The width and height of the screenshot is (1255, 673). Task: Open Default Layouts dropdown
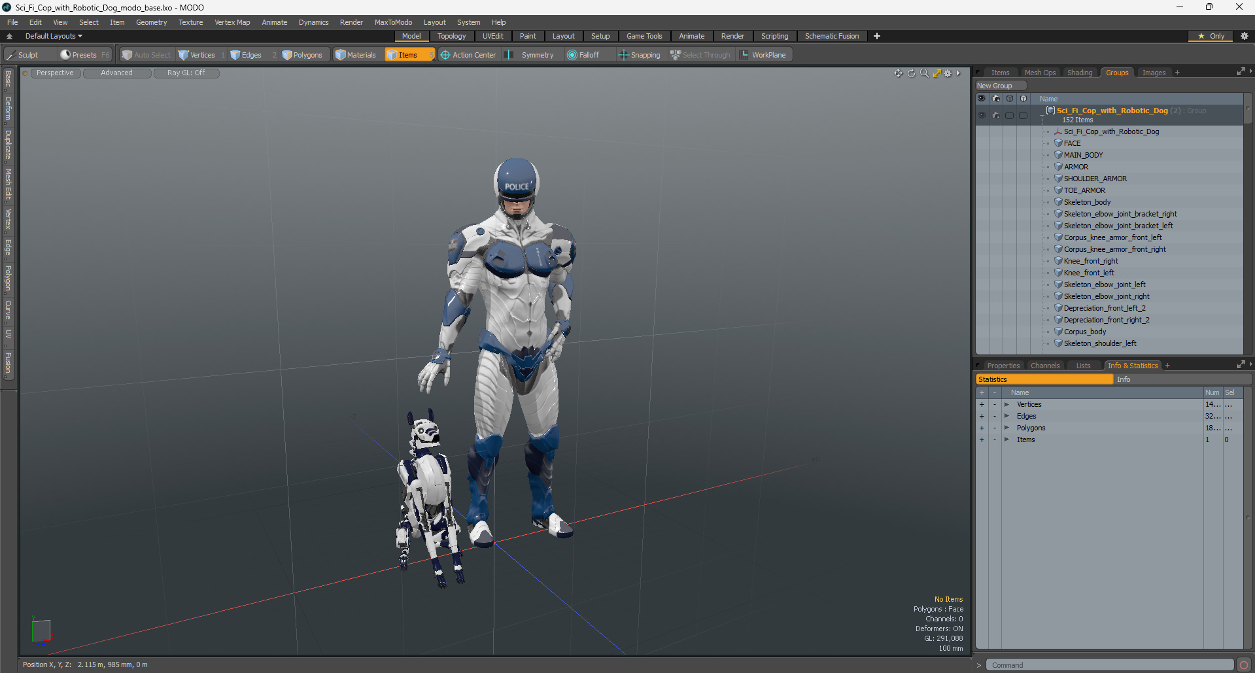(54, 36)
